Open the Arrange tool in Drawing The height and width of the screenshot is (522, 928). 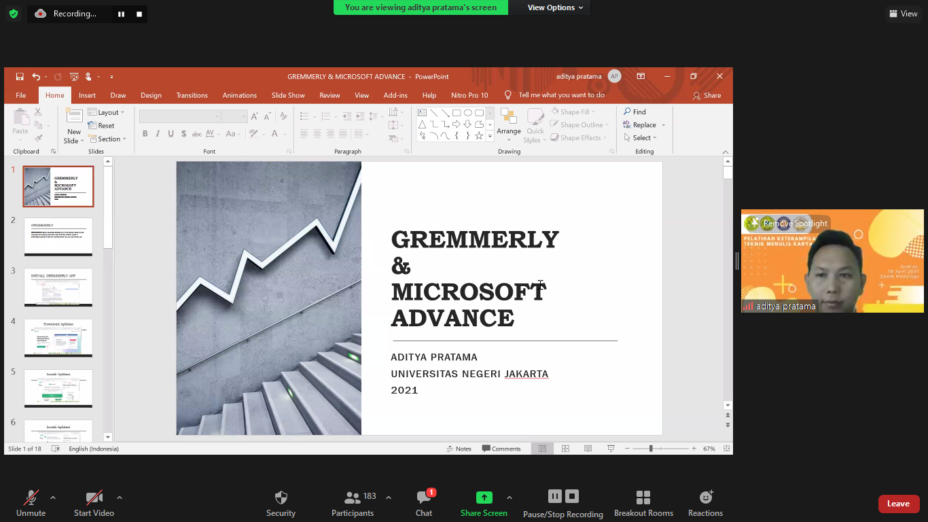point(508,117)
